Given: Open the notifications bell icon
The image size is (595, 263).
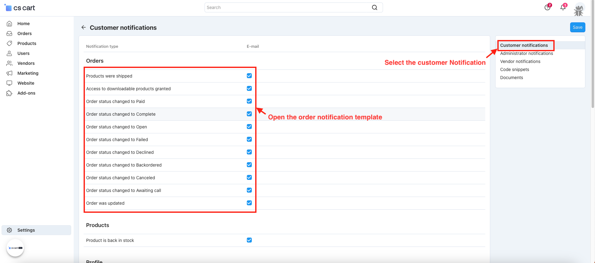Looking at the screenshot, I should click(563, 7).
